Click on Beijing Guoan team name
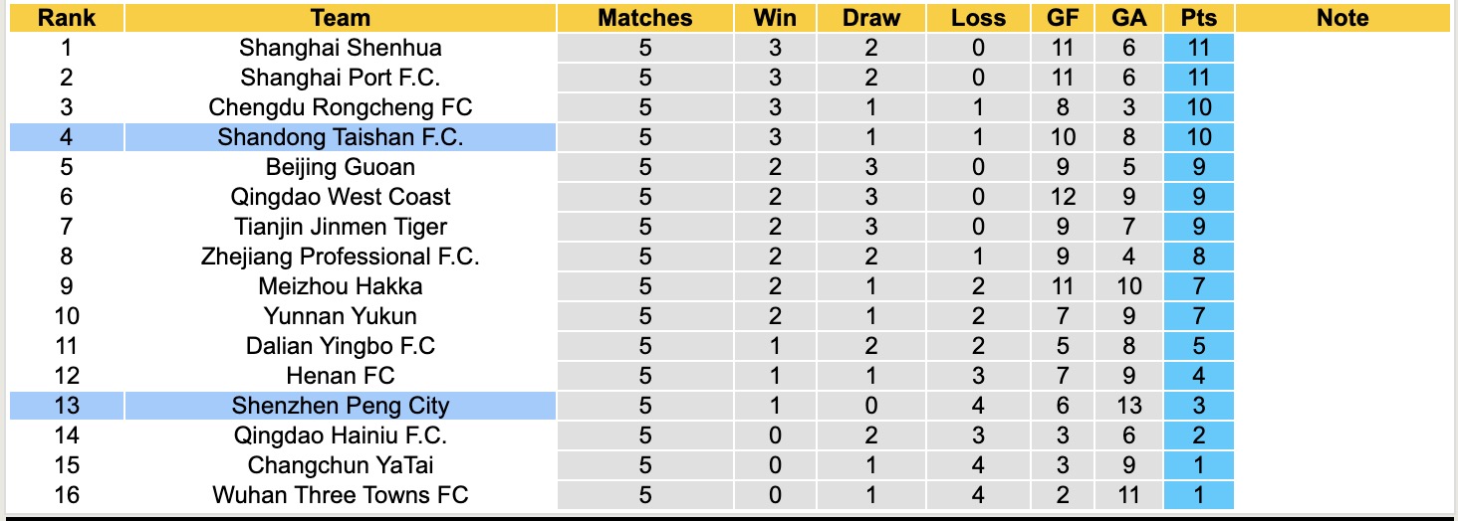 340,167
